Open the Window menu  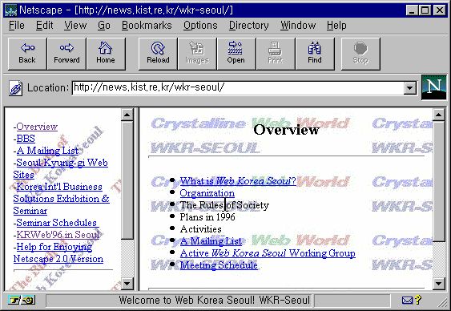tap(298, 26)
